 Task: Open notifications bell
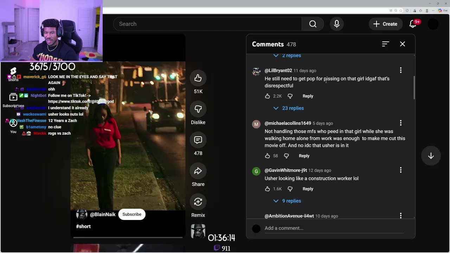(413, 24)
